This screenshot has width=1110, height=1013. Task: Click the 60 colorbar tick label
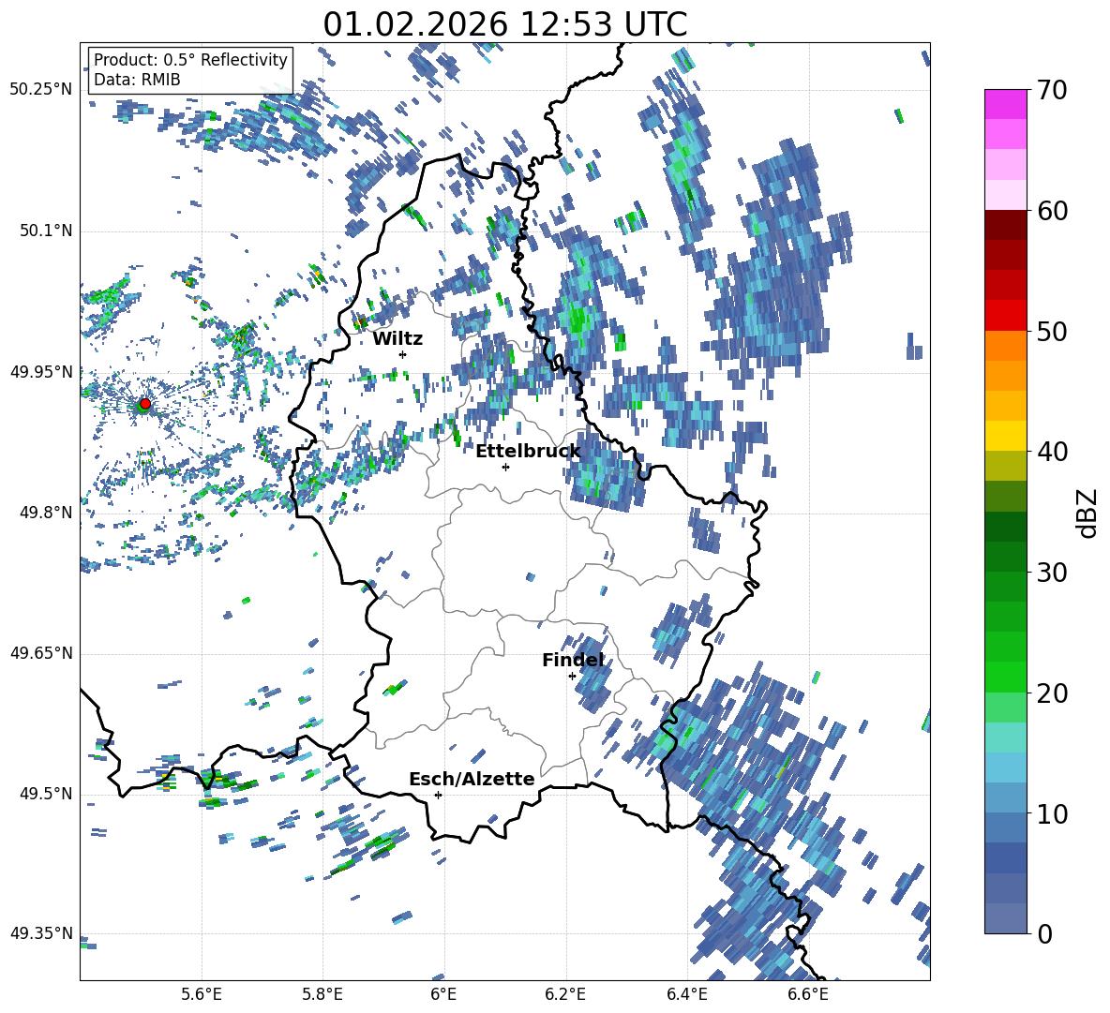click(x=1053, y=211)
